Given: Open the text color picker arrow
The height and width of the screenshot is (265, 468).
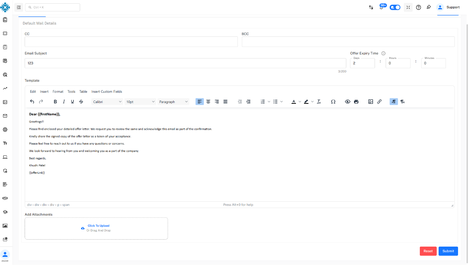Looking at the screenshot, I should pyautogui.click(x=300, y=102).
